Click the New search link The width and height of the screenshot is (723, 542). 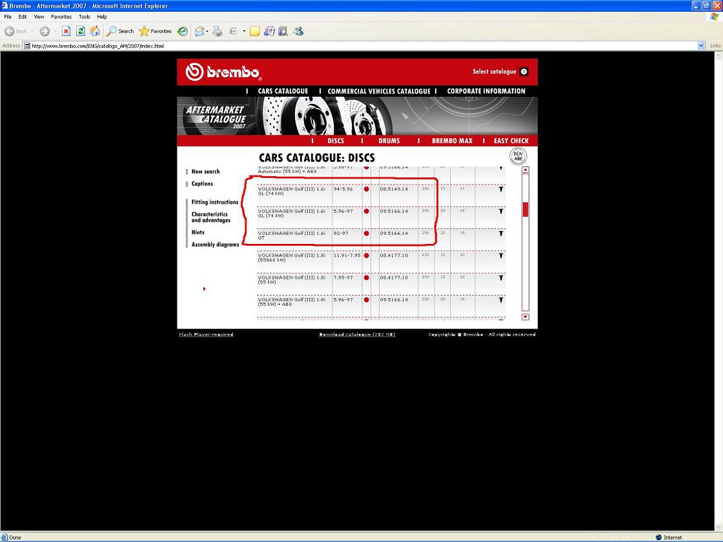point(206,172)
